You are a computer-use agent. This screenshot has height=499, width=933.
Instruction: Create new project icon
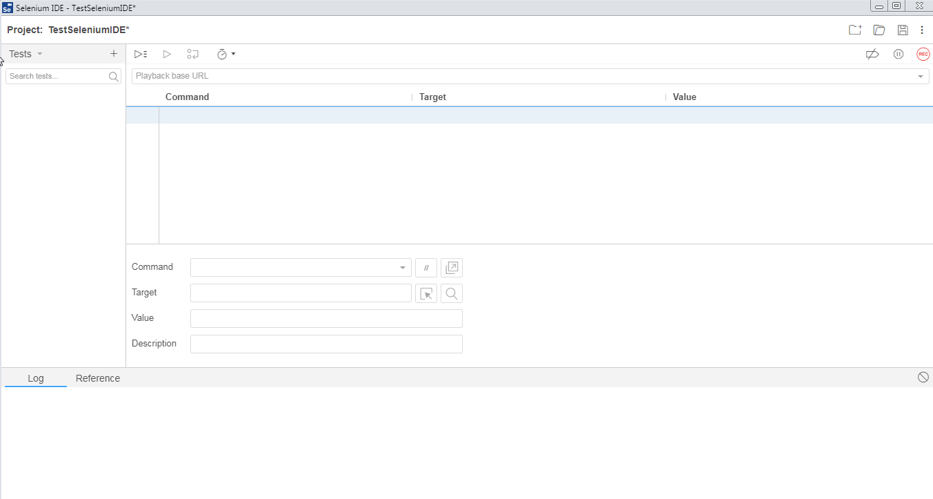[855, 30]
